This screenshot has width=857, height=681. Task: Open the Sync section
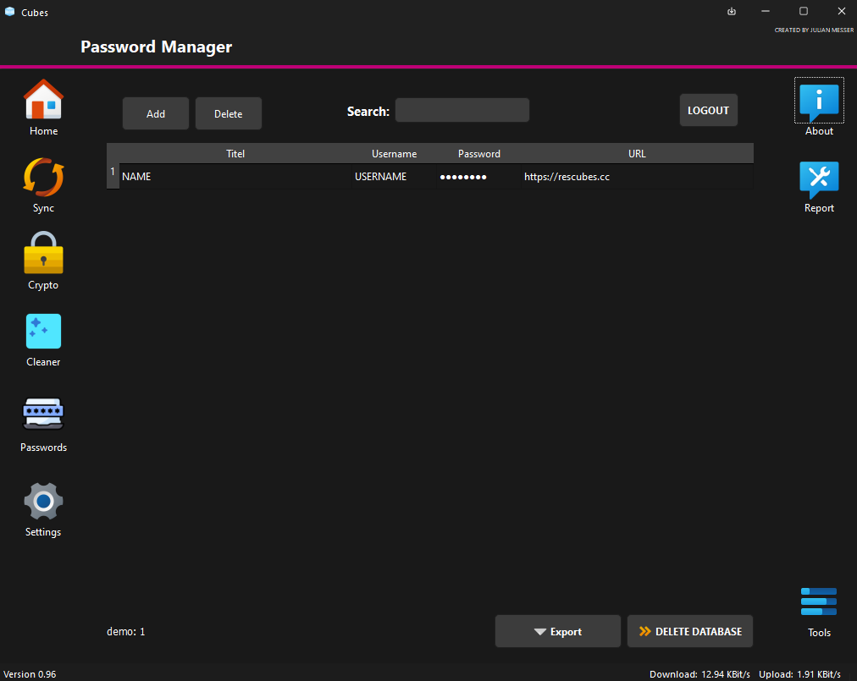[x=44, y=184]
